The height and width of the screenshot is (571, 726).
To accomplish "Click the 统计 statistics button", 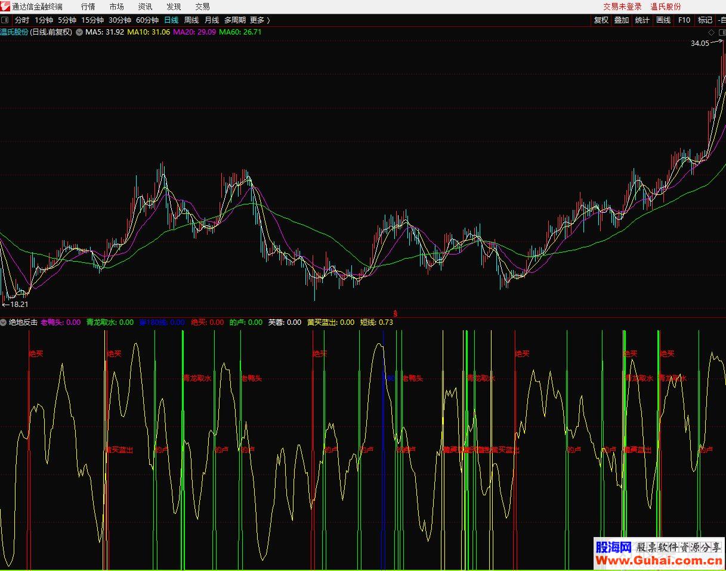I will coord(642,20).
